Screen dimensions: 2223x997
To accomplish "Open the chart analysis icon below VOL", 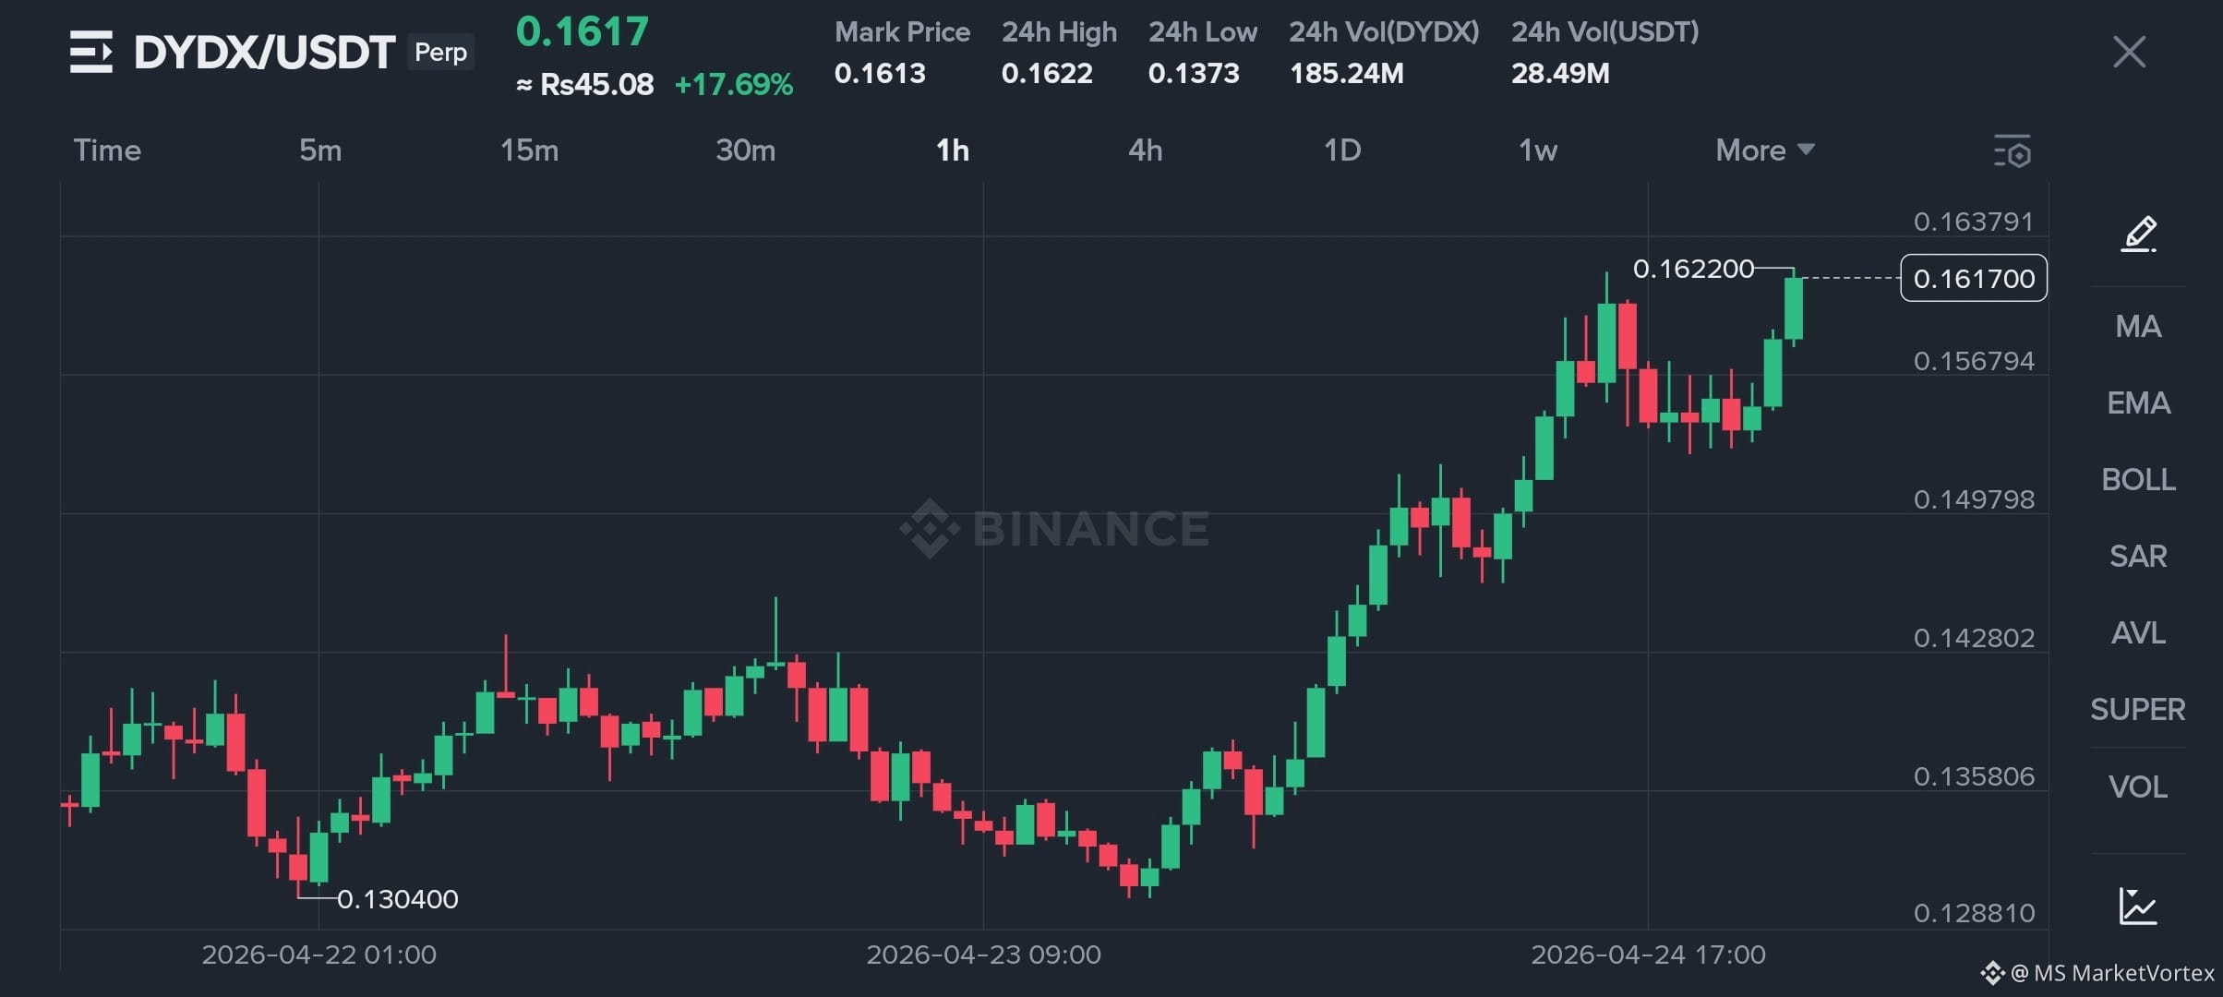I will click(x=2138, y=906).
